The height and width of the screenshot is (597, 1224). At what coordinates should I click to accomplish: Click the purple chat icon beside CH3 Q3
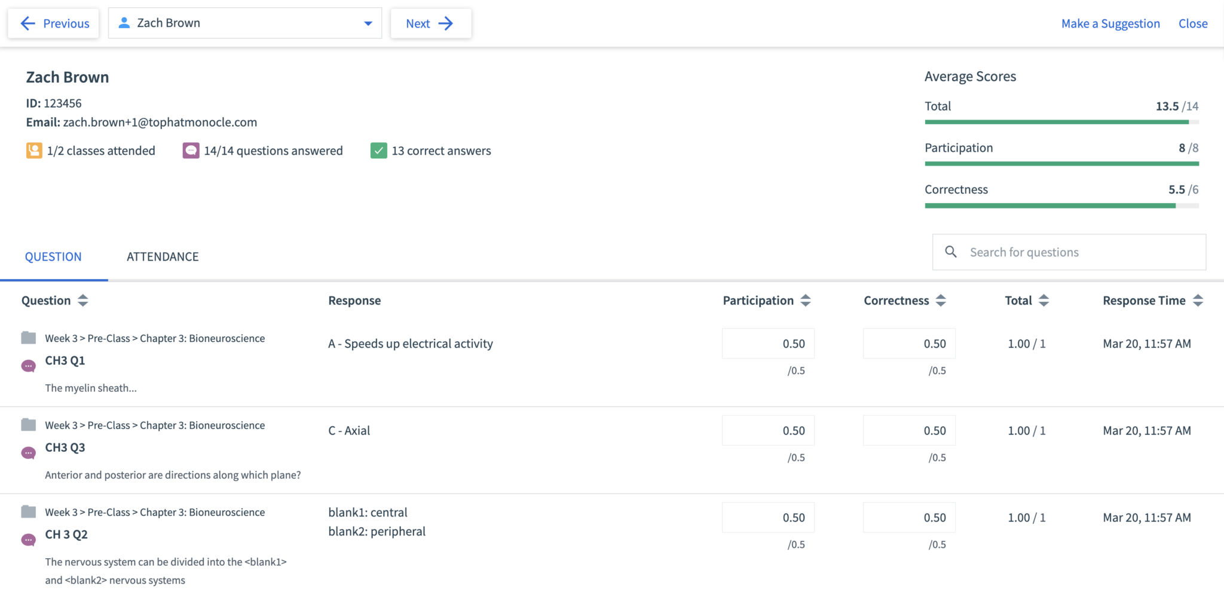click(29, 453)
